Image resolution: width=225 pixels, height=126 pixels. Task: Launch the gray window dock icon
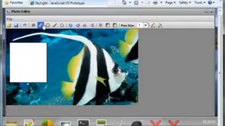click(x=65, y=124)
